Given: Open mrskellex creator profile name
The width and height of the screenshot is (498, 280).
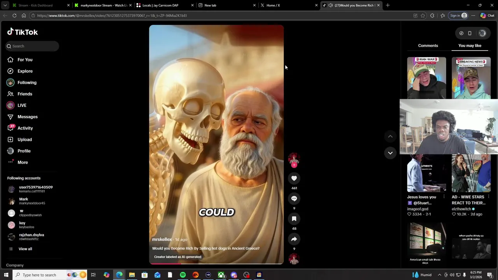Looking at the screenshot, I should (x=162, y=239).
